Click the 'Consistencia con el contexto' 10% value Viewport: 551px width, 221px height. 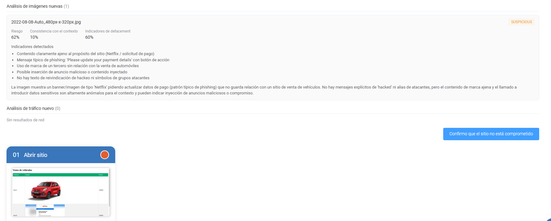coord(34,37)
